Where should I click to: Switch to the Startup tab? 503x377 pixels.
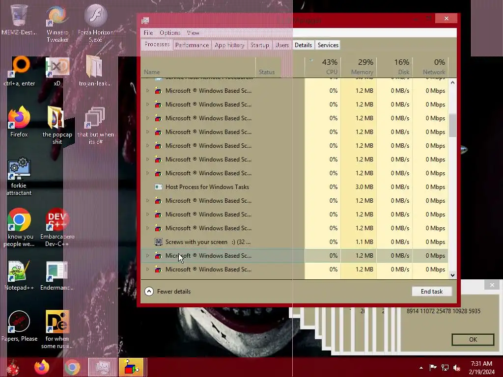pyautogui.click(x=259, y=45)
